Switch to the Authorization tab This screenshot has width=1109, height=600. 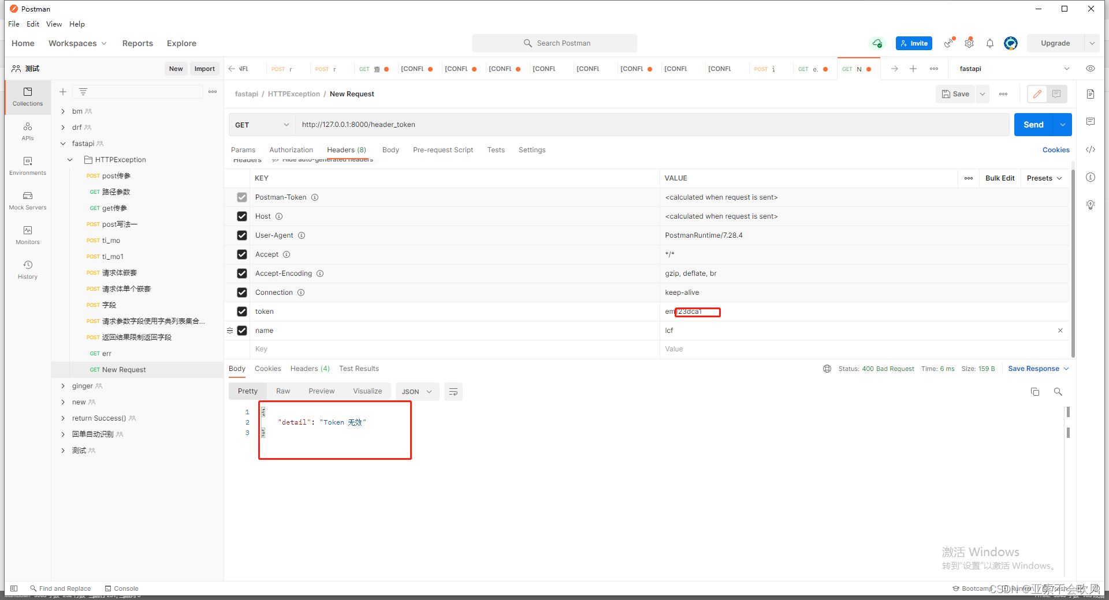click(291, 150)
